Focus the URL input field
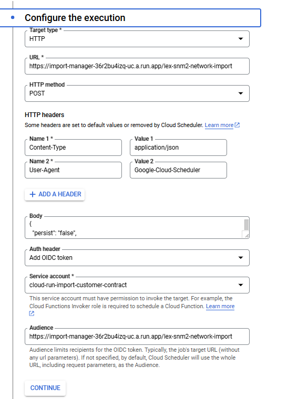Image resolution: width=298 pixels, height=399 pixels. tap(137, 66)
